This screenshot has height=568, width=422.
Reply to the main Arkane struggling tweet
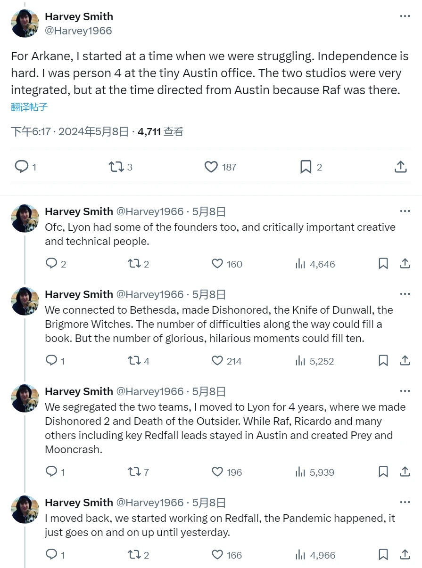click(22, 167)
